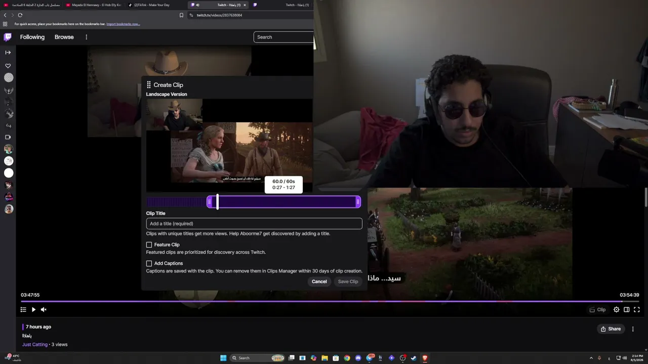Image resolution: width=648 pixels, height=364 pixels.
Task: Open Telegram from the taskbar
Action: click(x=370, y=358)
